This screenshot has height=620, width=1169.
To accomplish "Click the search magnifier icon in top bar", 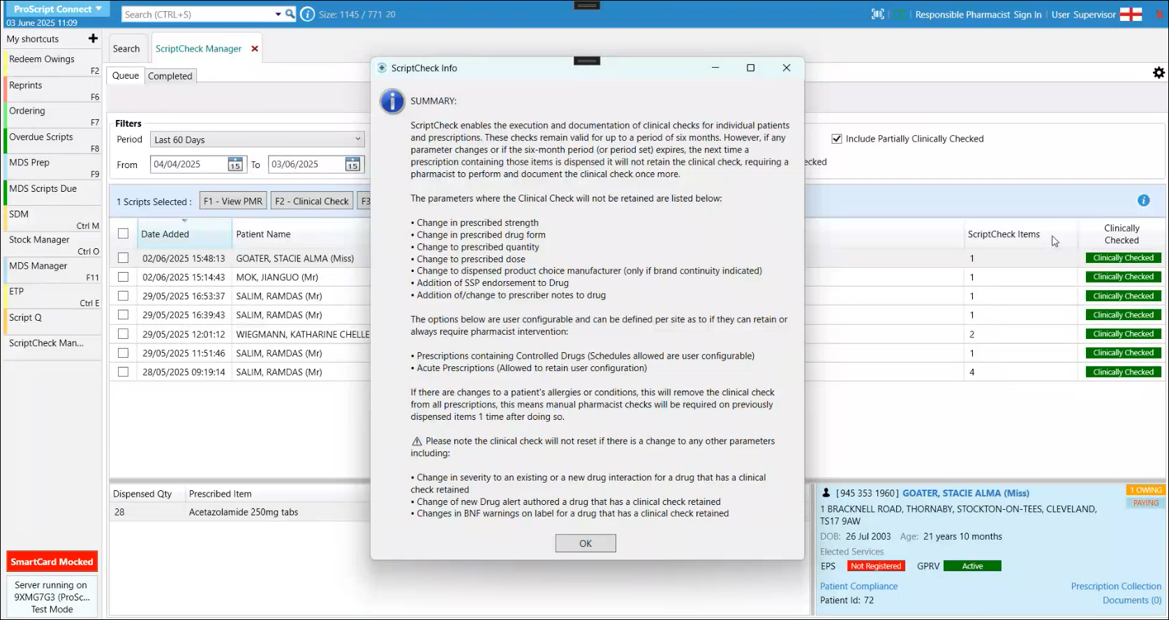I will click(x=290, y=14).
